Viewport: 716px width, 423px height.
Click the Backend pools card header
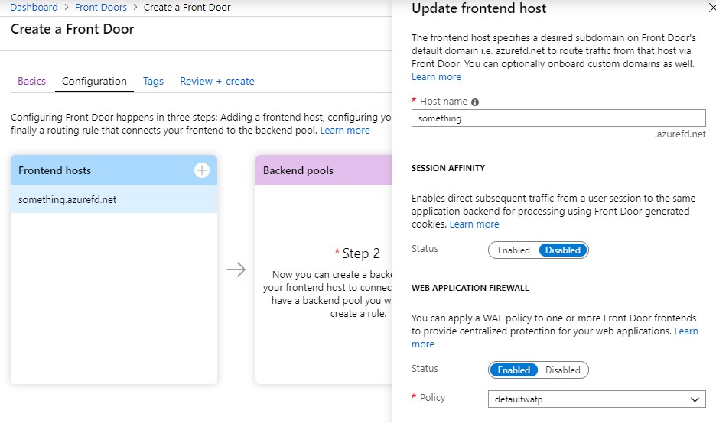coord(324,170)
